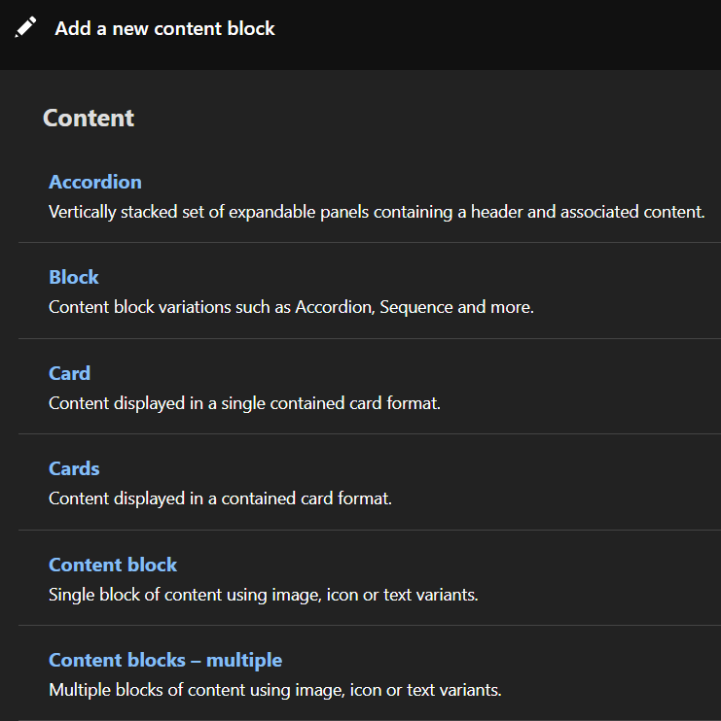
Task: Pick the Cards block type link
Action: [74, 468]
